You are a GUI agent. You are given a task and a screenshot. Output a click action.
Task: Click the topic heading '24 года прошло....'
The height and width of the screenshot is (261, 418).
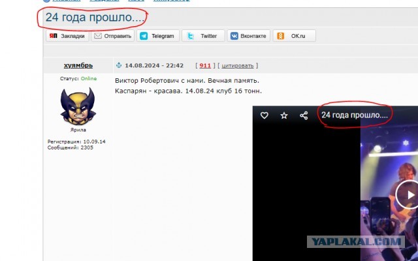(x=95, y=18)
